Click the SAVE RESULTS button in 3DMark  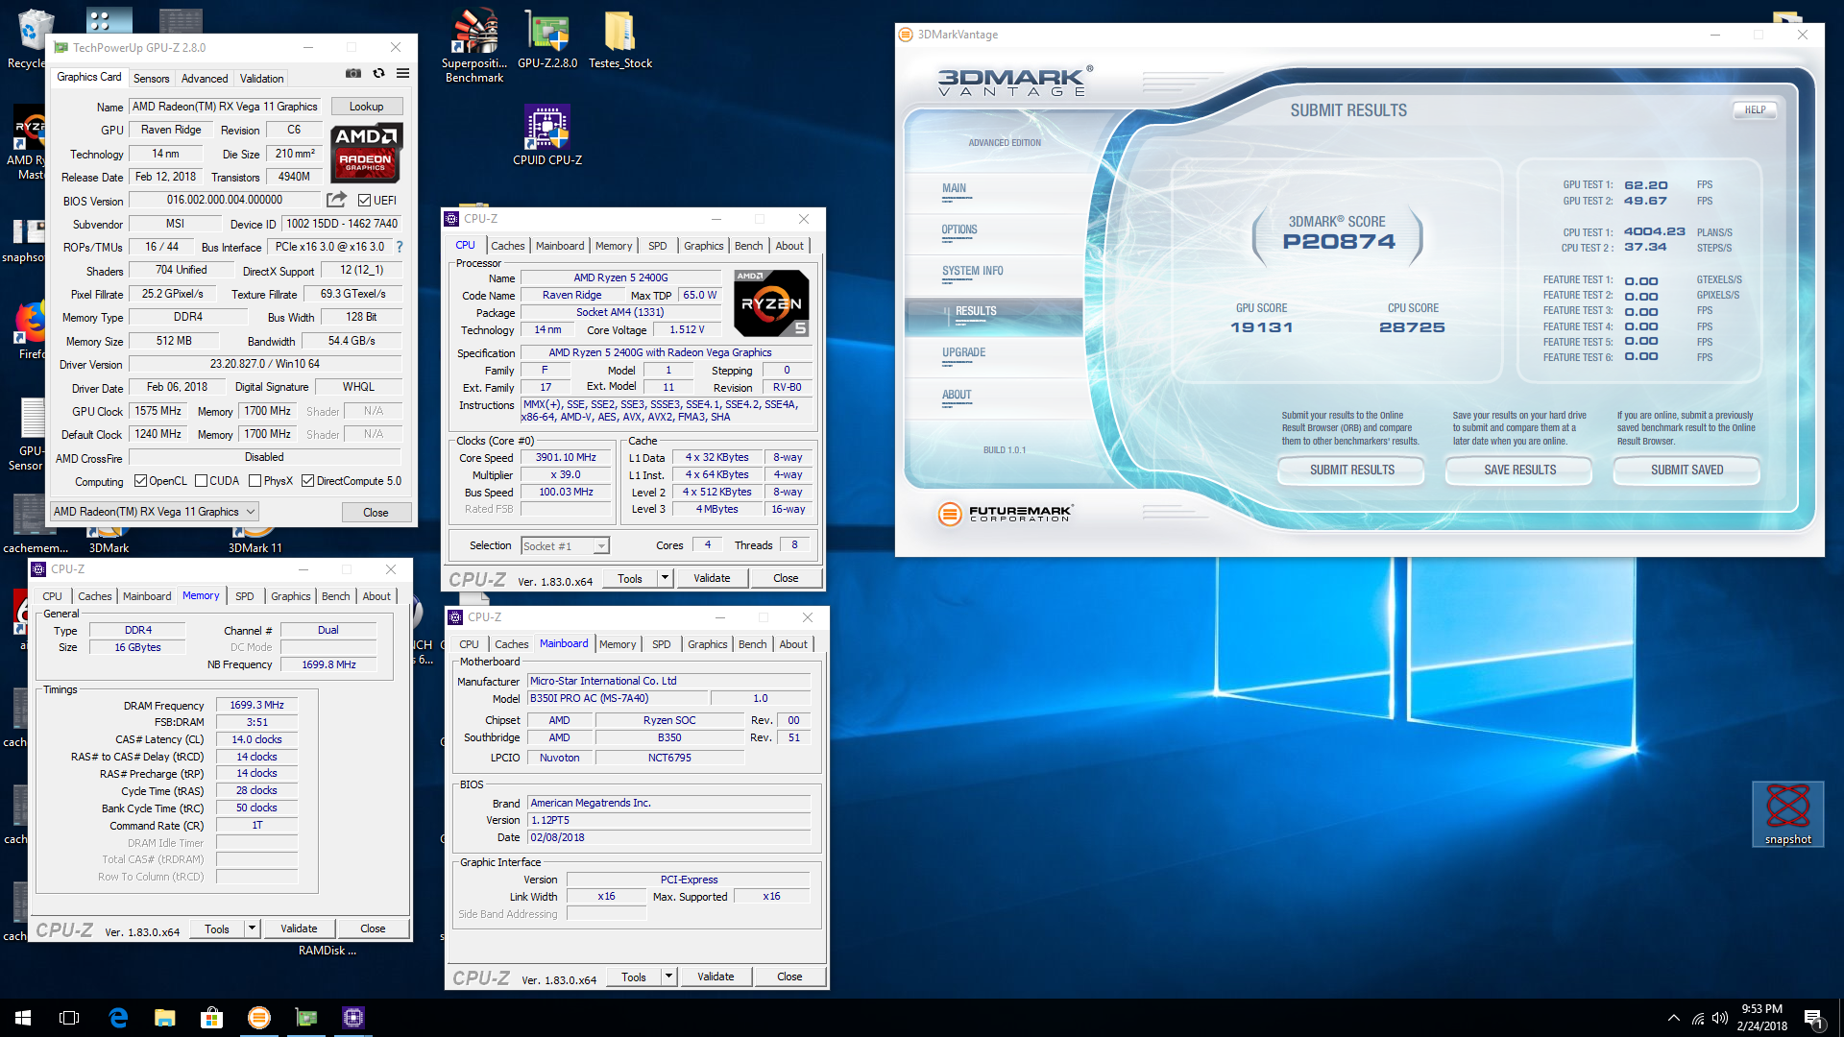point(1519,470)
